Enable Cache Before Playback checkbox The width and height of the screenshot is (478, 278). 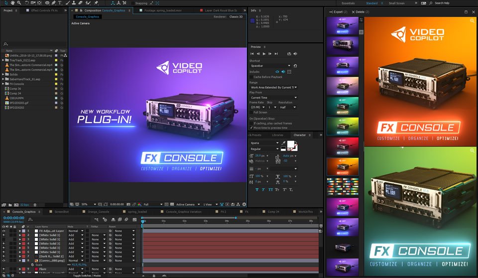point(251,77)
